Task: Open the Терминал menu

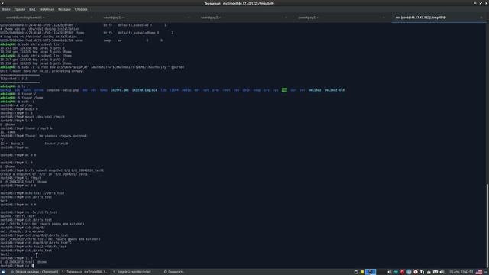Action: pyautogui.click(x=47, y=9)
